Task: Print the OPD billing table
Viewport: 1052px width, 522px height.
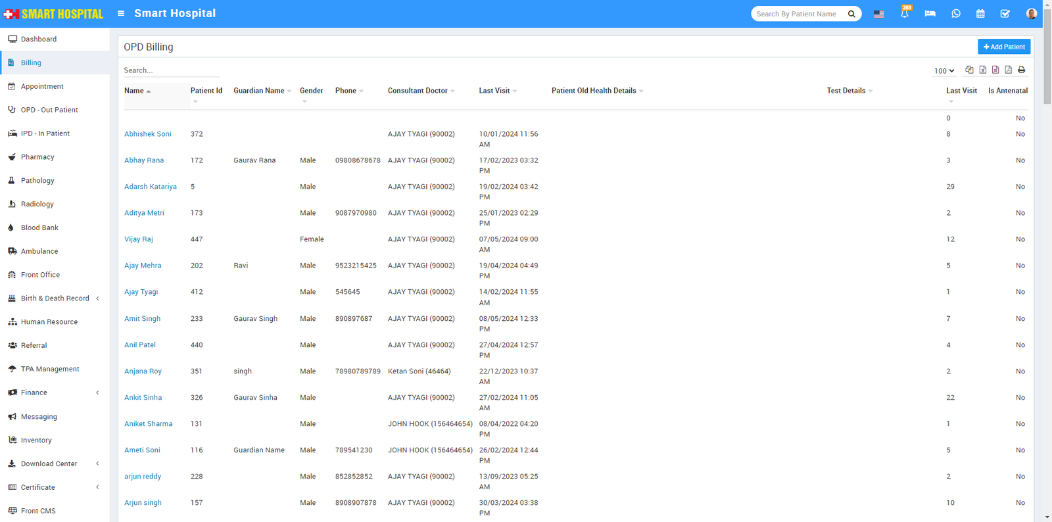Action: click(x=1021, y=70)
